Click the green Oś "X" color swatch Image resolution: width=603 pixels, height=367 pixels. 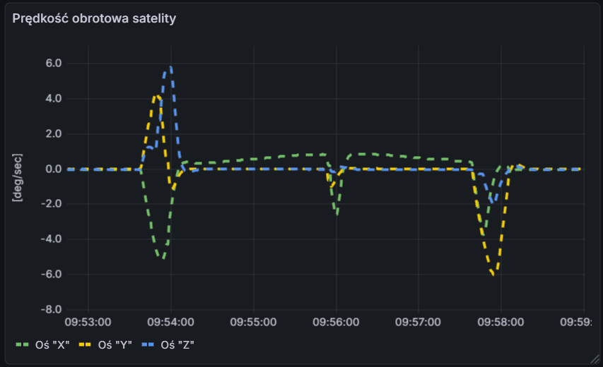coord(23,344)
